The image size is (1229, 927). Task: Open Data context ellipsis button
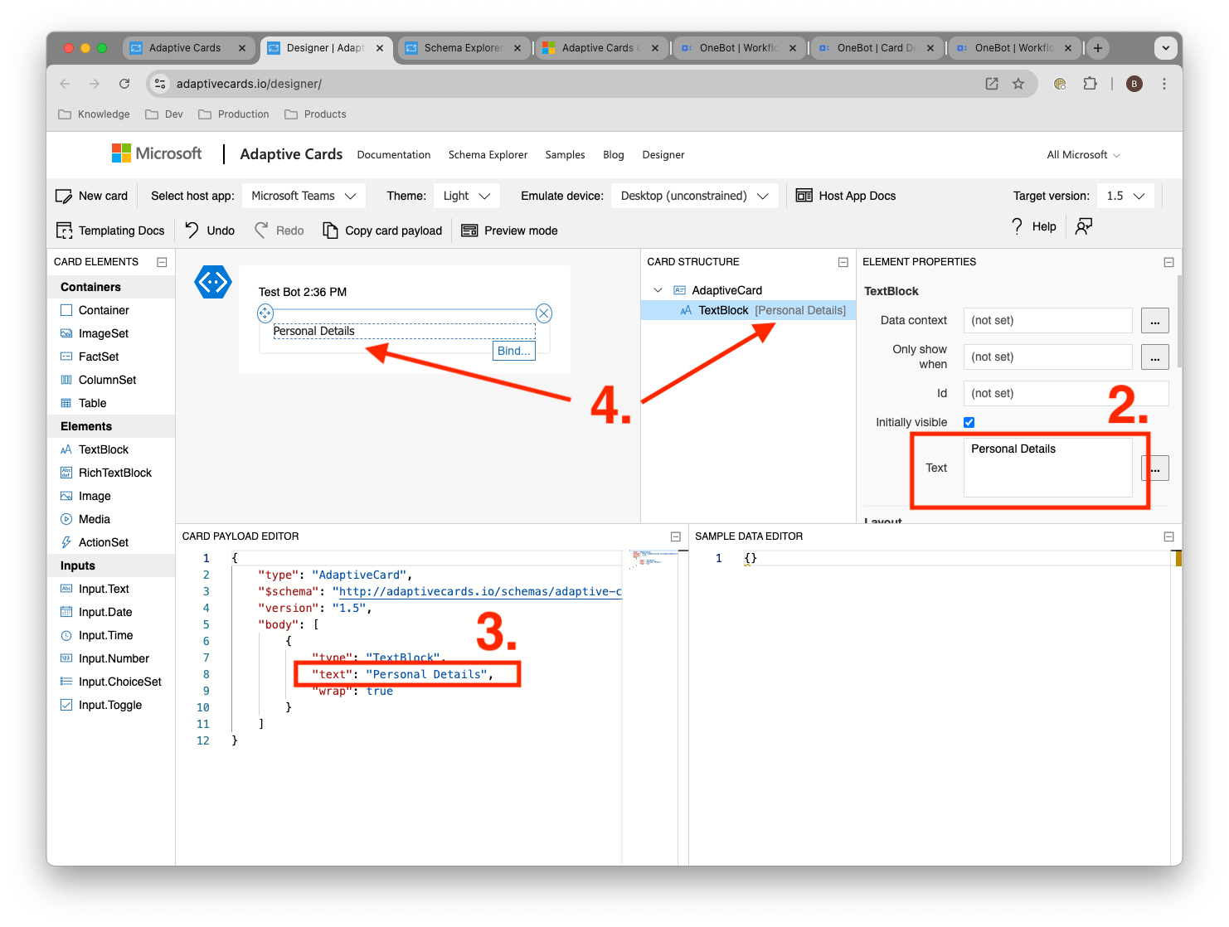(x=1155, y=321)
